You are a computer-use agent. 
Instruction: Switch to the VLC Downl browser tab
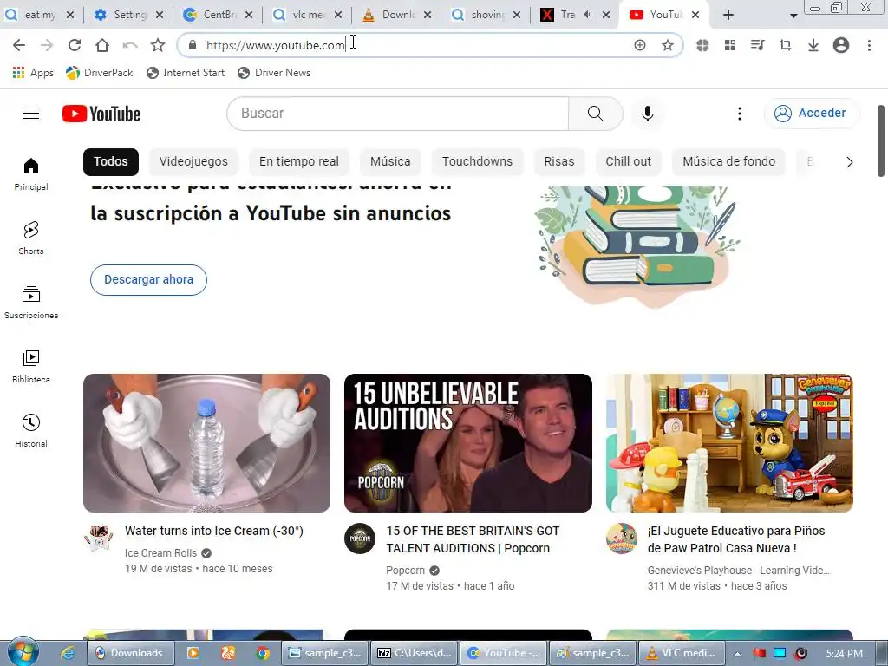tap(397, 15)
